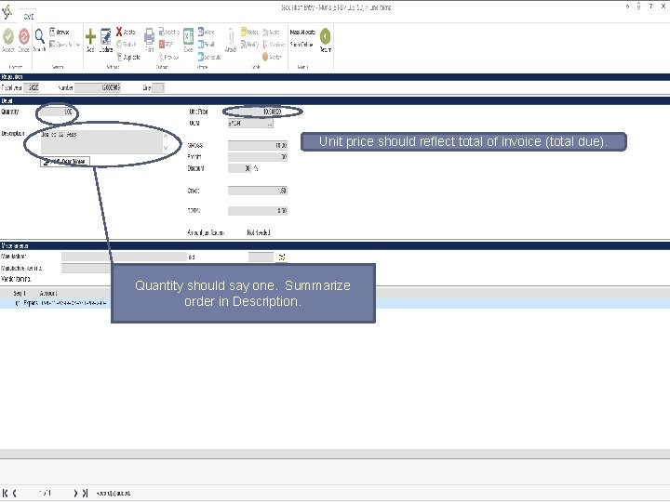Image resolution: width=670 pixels, height=502 pixels.
Task: Click the Fiscal year field
Action: coord(32,88)
